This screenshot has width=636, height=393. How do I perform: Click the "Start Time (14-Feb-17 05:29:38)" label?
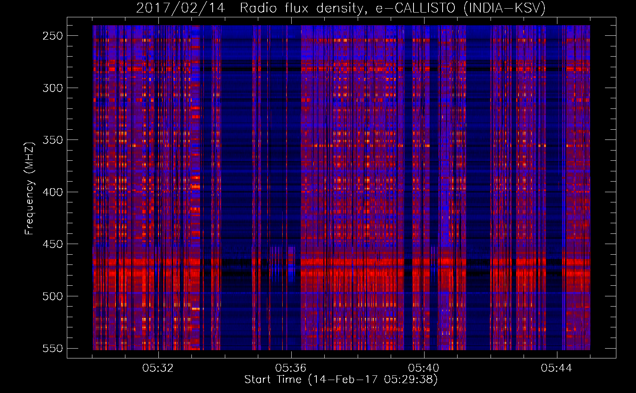click(341, 380)
